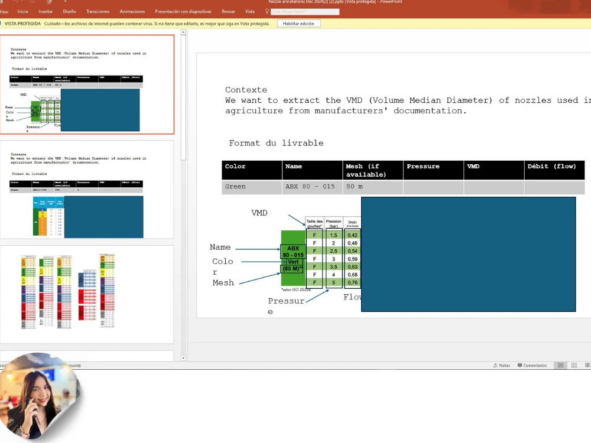
Task: Click the 'VMD' table header cell
Action: click(494, 170)
